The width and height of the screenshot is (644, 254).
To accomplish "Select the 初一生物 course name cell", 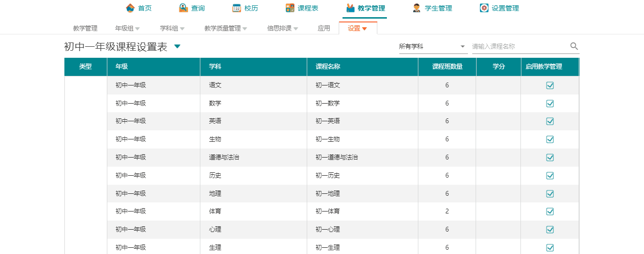I will click(363, 139).
